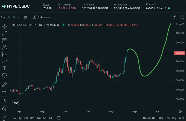The height and width of the screenshot is (121, 186).
Task: Select the crosshair cursor tool
Action: tap(4, 26)
